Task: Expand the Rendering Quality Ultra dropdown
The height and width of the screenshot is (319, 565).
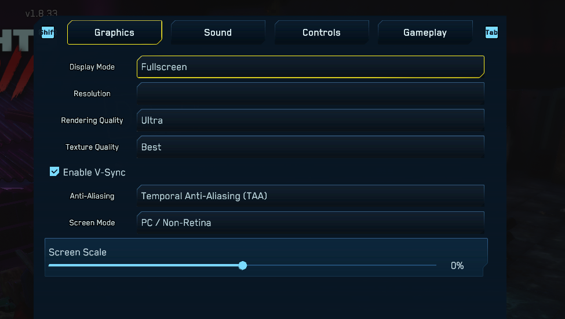Action: point(310,120)
